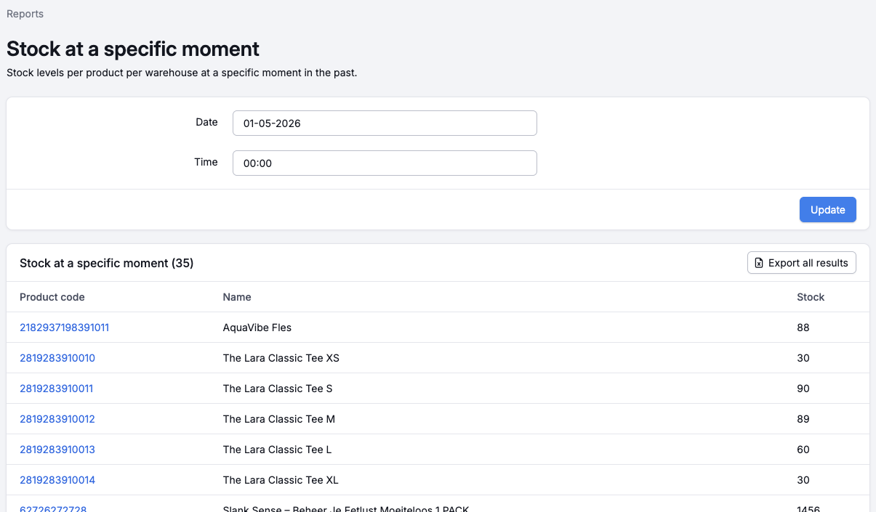Click the Stock at a specific moment (35) heading

click(x=107, y=263)
